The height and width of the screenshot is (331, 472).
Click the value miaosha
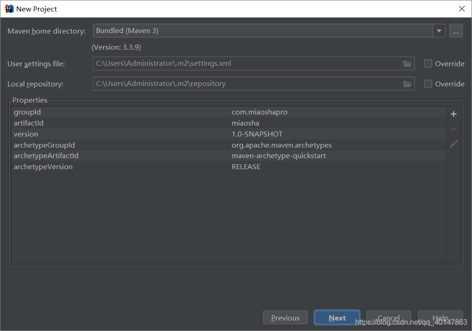(x=245, y=123)
